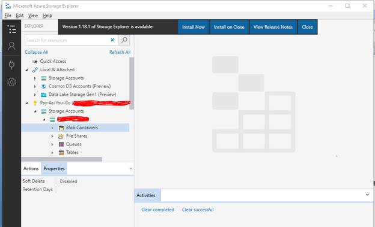Click Install on Close button
The image size is (375, 227).
(229, 27)
